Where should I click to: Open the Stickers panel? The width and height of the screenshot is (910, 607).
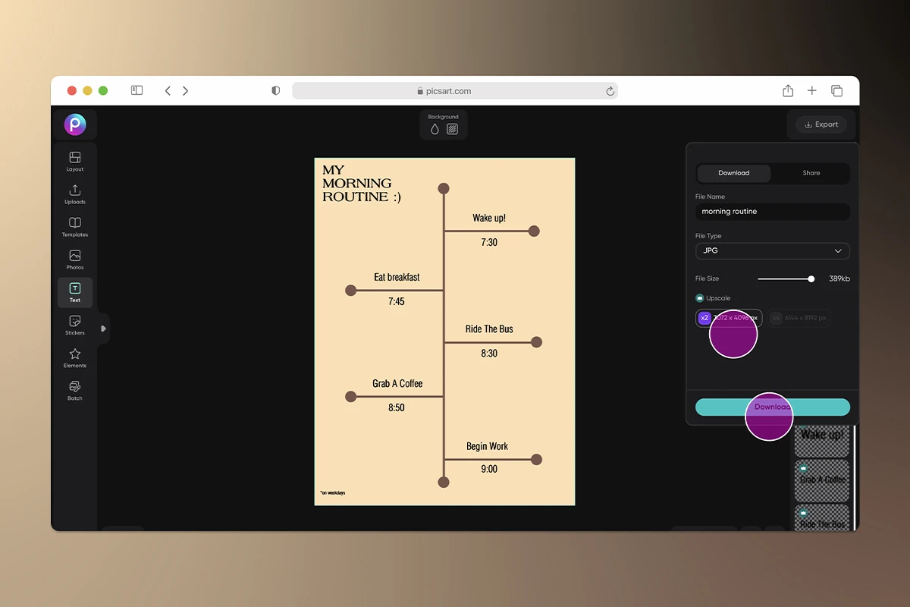coord(74,324)
